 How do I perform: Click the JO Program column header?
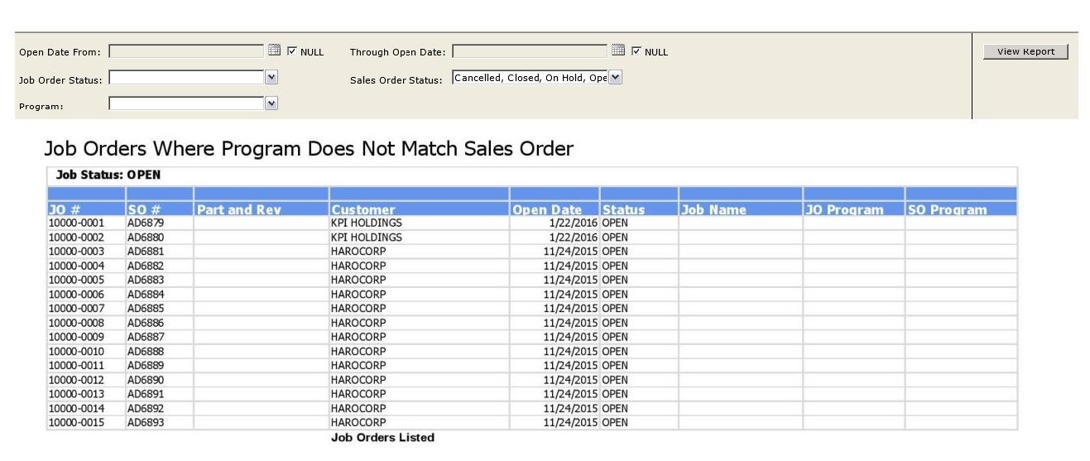[x=844, y=210]
